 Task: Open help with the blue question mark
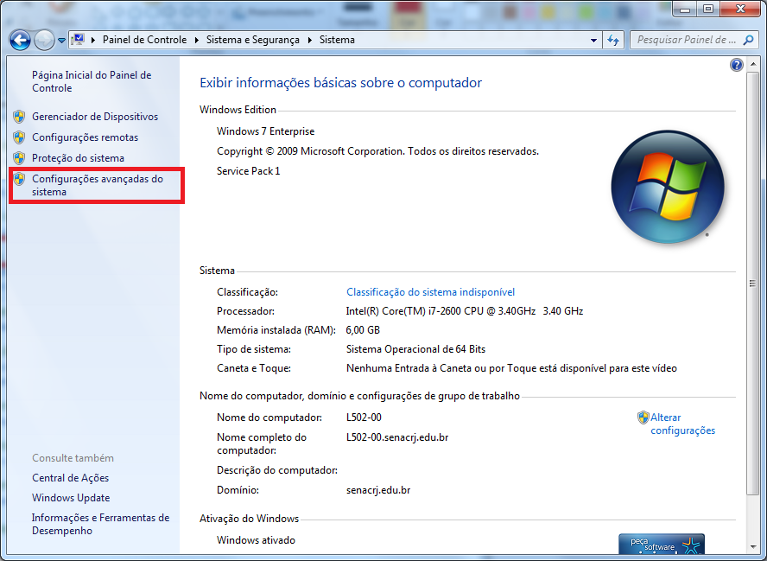[737, 65]
